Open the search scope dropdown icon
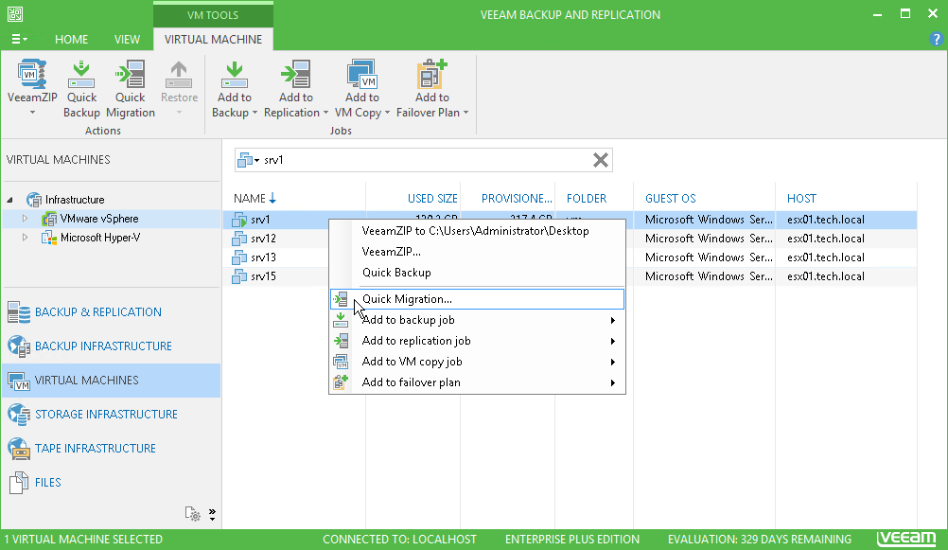The height and width of the screenshot is (550, 948). pyautogui.click(x=248, y=160)
